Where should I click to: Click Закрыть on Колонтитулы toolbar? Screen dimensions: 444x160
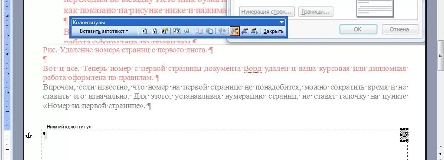[x=274, y=31]
